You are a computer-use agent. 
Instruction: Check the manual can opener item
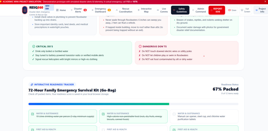click(174, 114)
